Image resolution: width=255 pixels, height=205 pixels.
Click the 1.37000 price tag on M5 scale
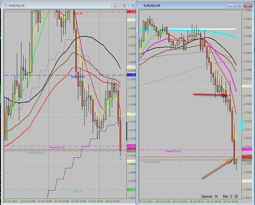tap(247, 181)
